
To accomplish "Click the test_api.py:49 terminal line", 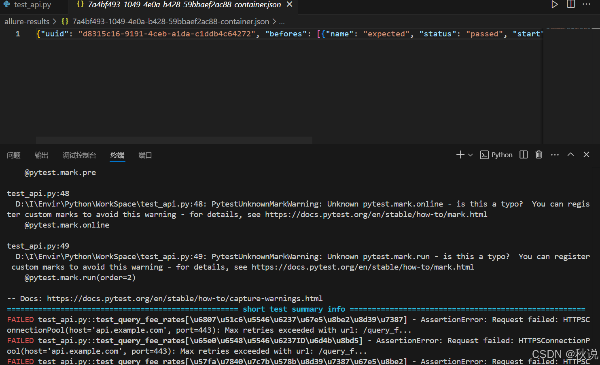I will coord(38,246).
